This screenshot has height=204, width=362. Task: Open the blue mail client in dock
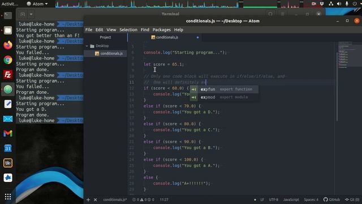click(x=8, y=119)
